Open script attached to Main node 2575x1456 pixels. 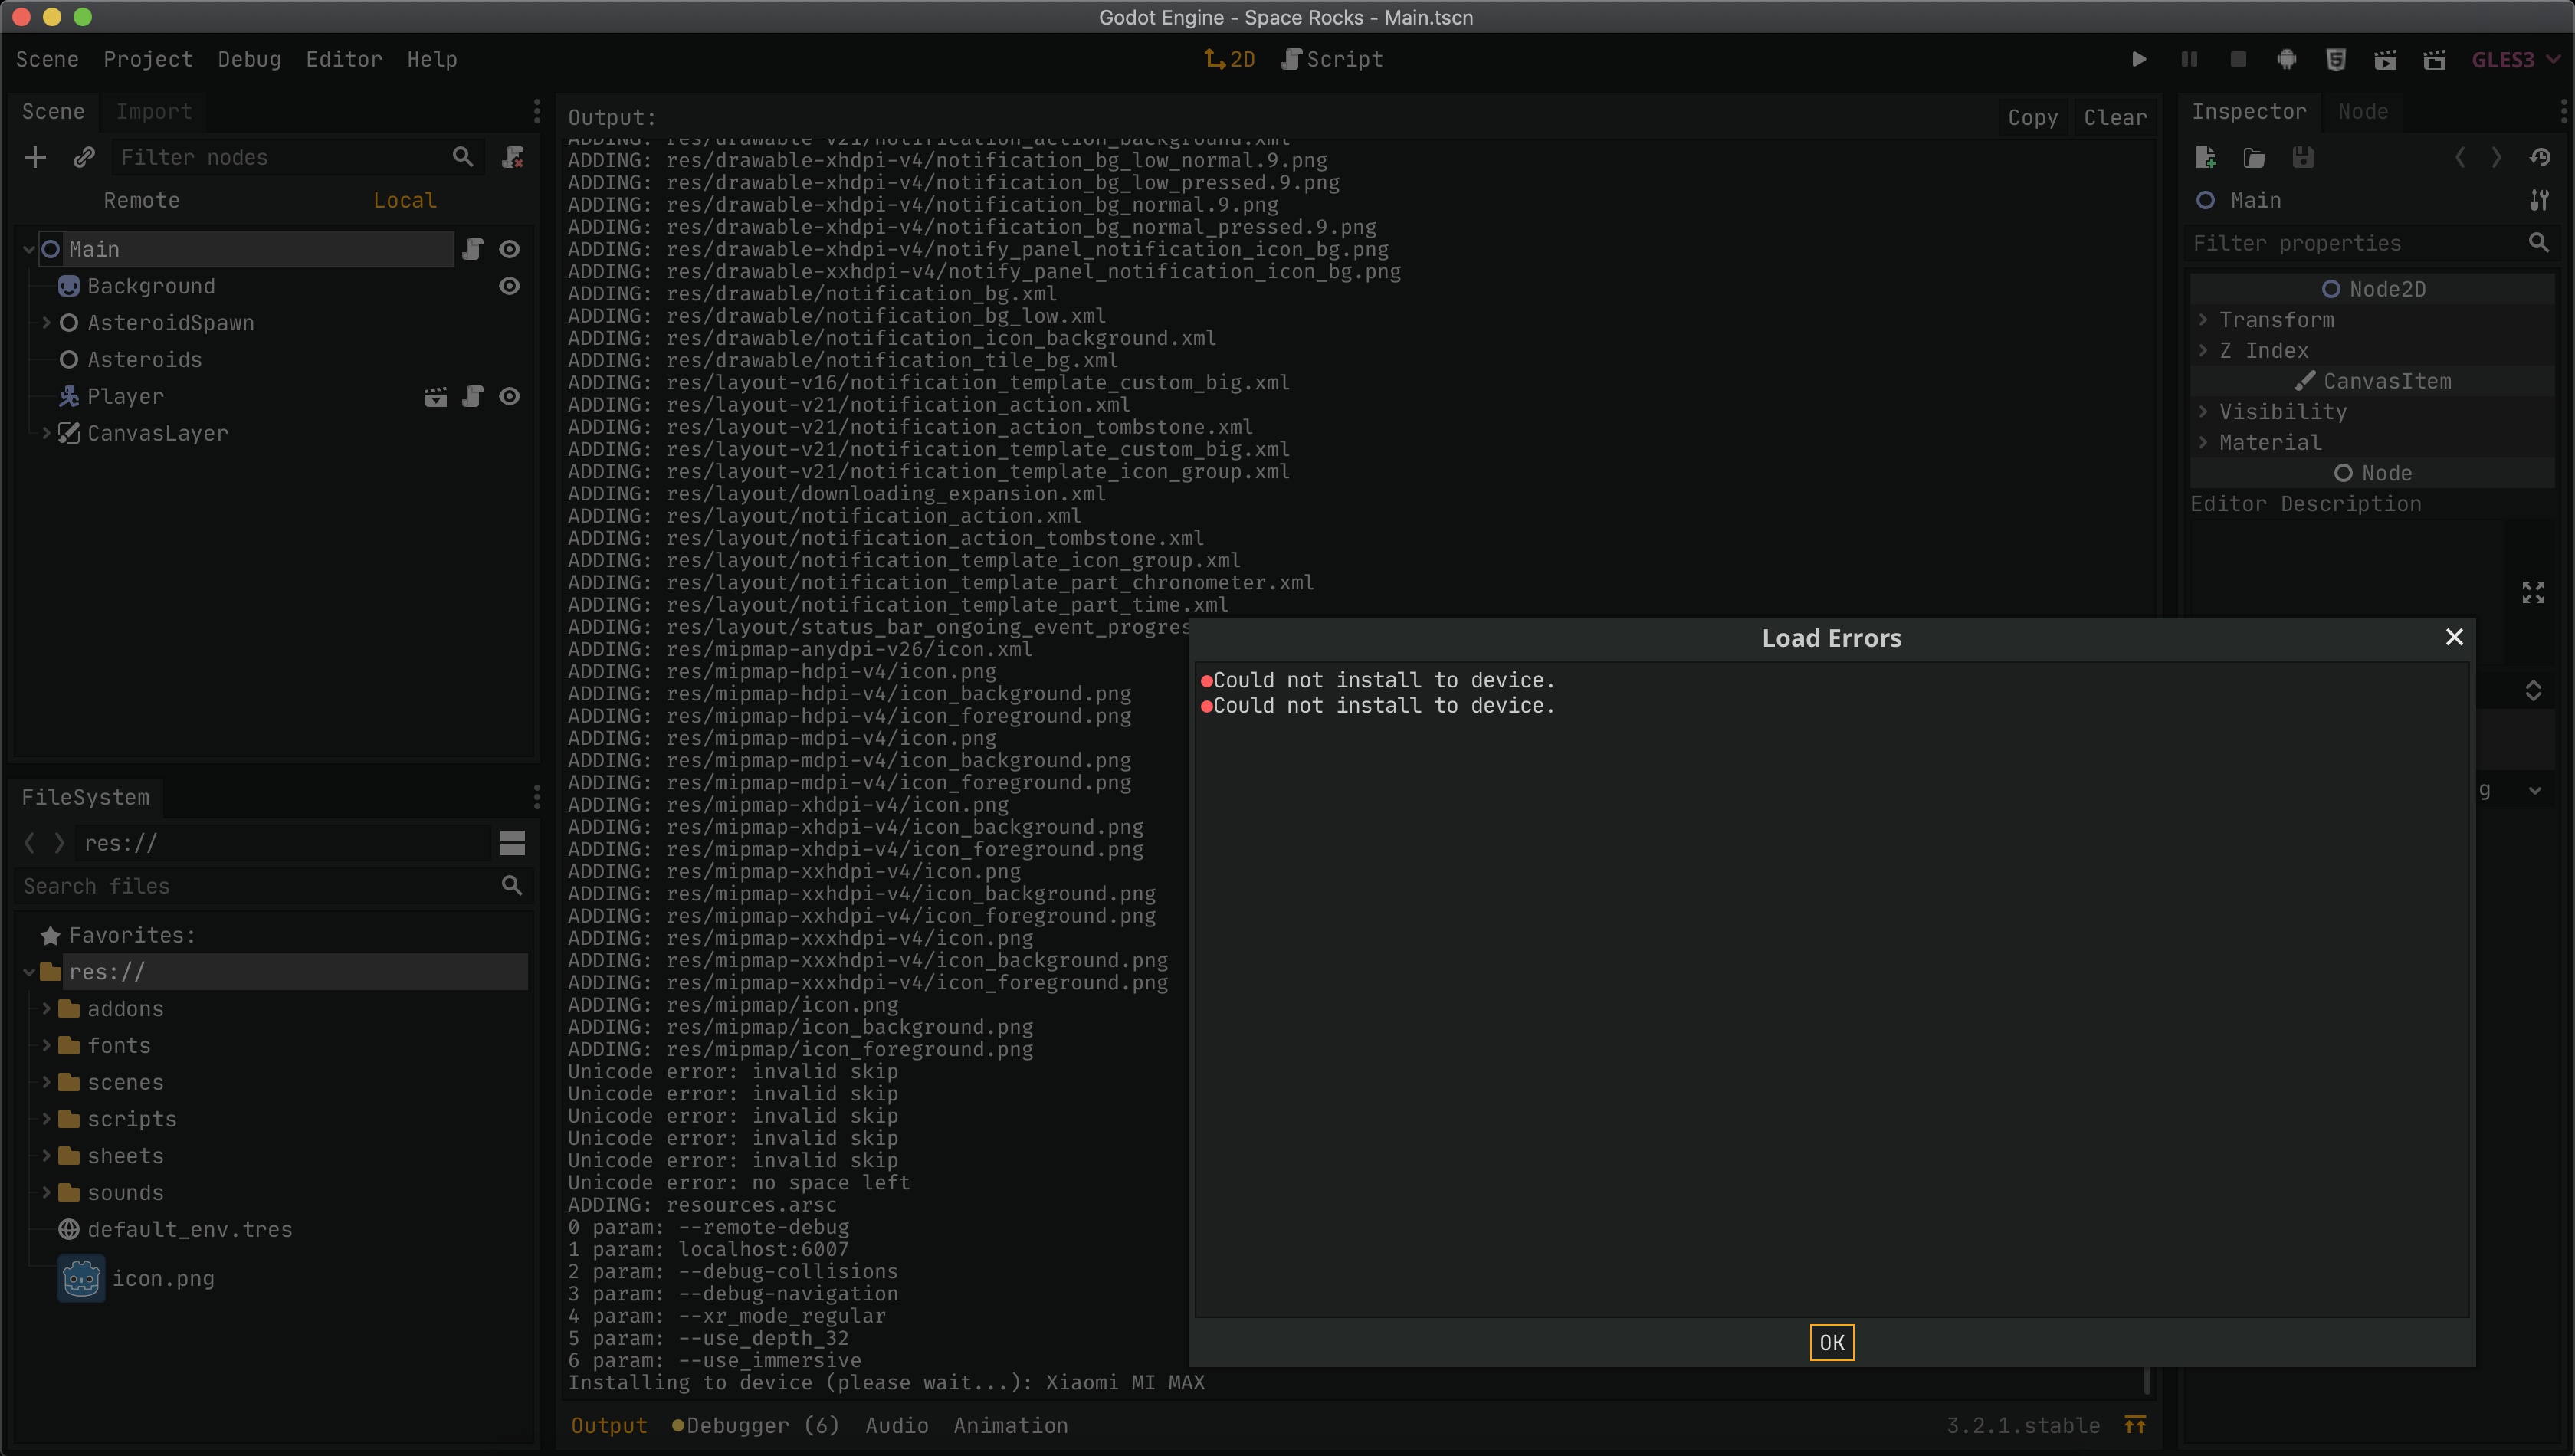pyautogui.click(x=473, y=249)
